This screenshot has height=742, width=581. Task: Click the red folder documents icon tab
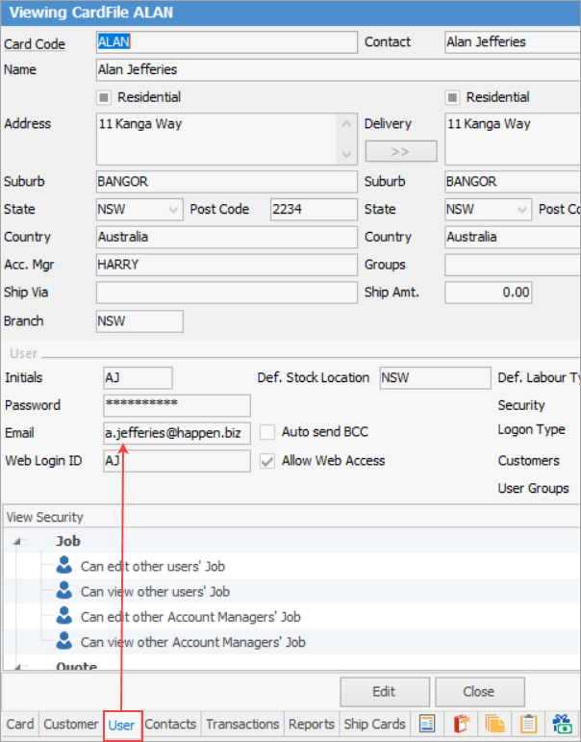[461, 724]
